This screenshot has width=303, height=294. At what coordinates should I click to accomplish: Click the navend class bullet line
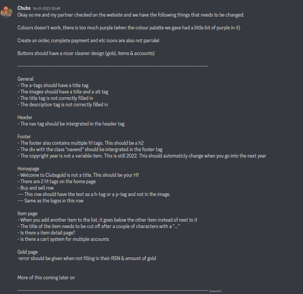[90, 149]
